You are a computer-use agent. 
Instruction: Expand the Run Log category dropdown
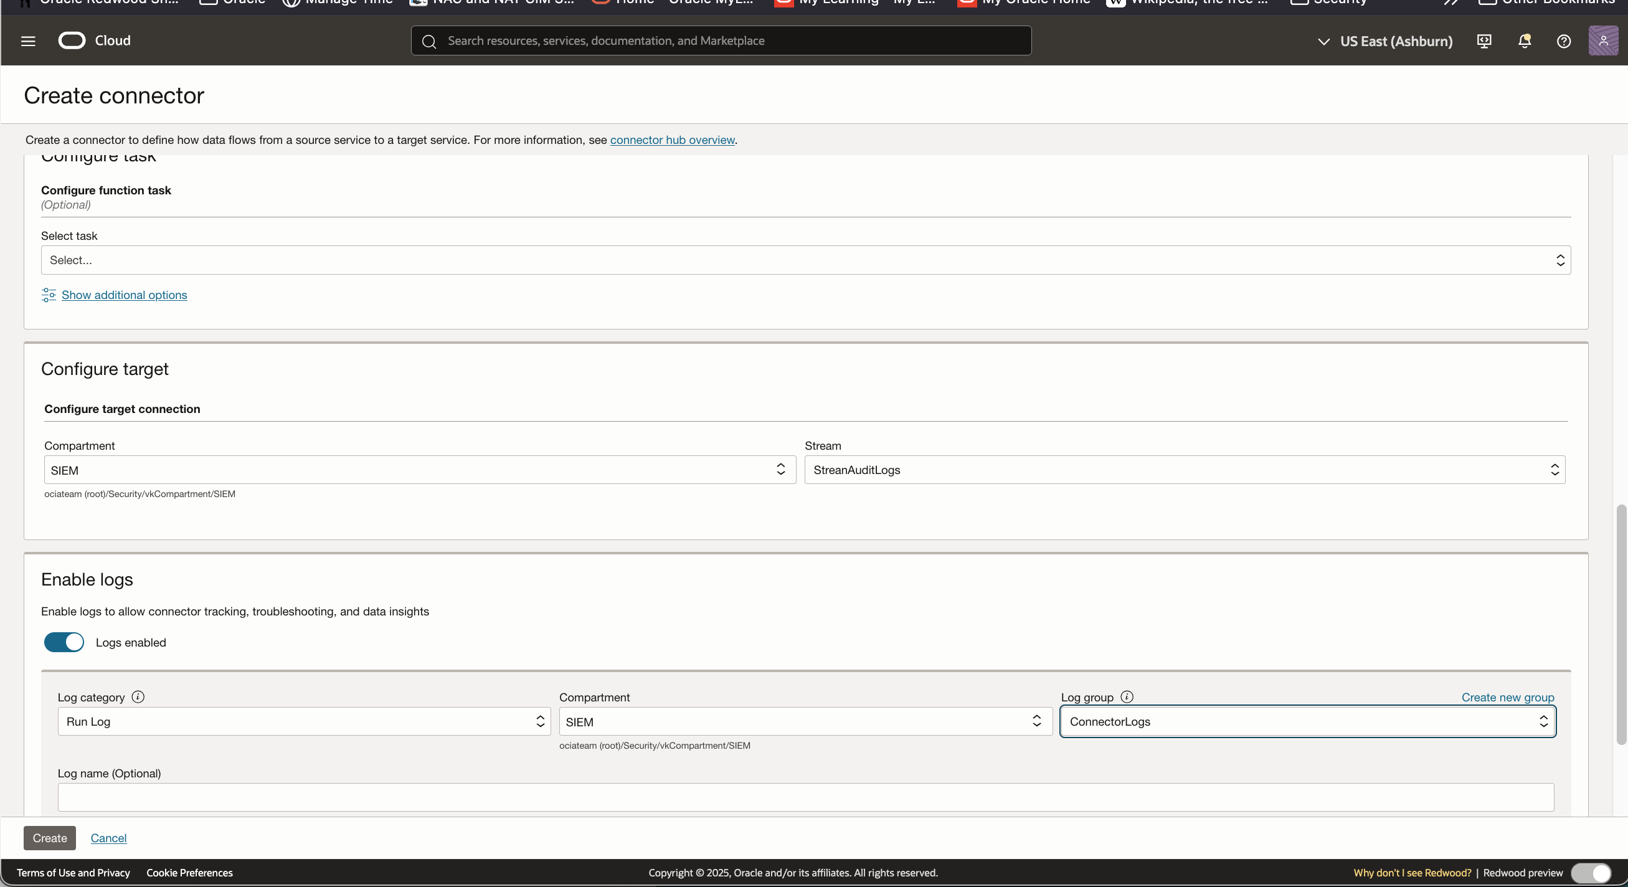(304, 721)
